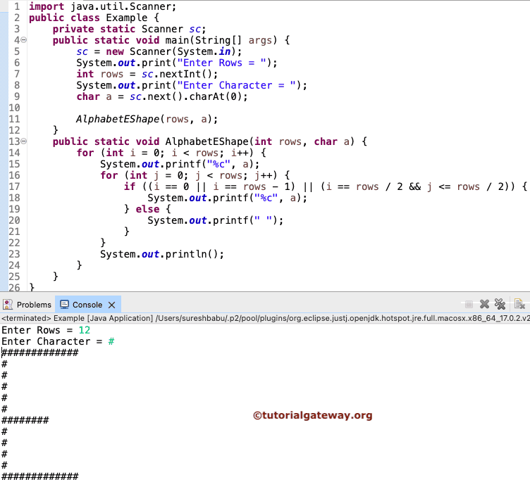Screen dimensions: 530x482
Task: Select the Console tab
Action: (87, 305)
